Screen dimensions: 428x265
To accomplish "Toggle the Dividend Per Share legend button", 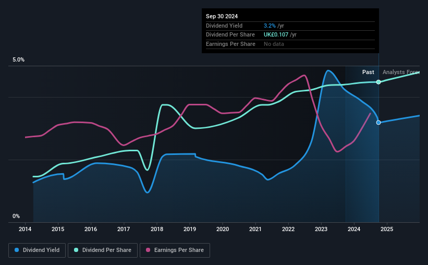I will [x=103, y=250].
